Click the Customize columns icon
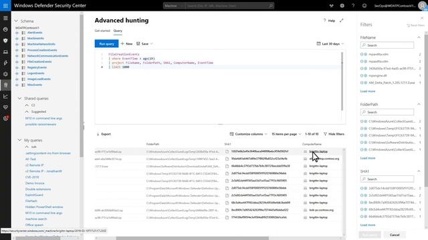This screenshot has height=240, width=428. 232,134
